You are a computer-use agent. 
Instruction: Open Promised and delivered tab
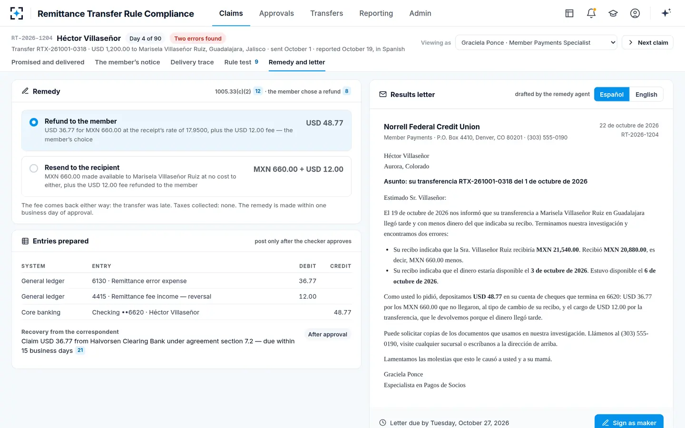coord(48,62)
